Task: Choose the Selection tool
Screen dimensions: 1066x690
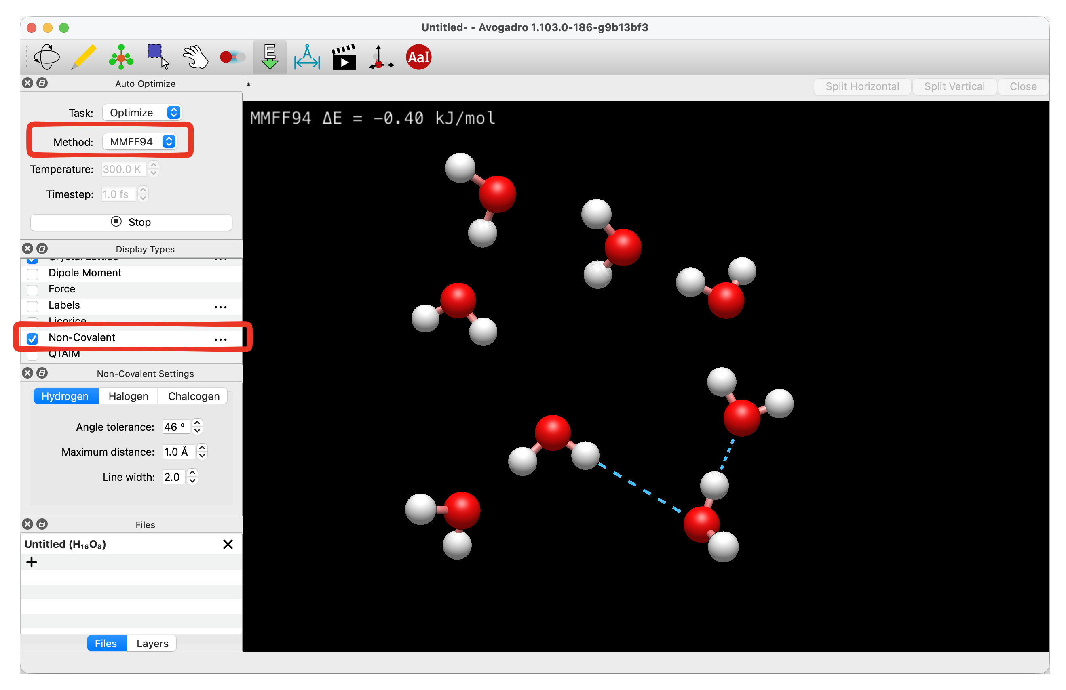Action: coord(158,57)
